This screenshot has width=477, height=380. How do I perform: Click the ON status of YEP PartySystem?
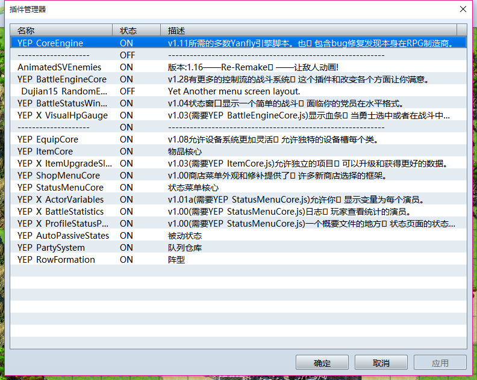126,248
